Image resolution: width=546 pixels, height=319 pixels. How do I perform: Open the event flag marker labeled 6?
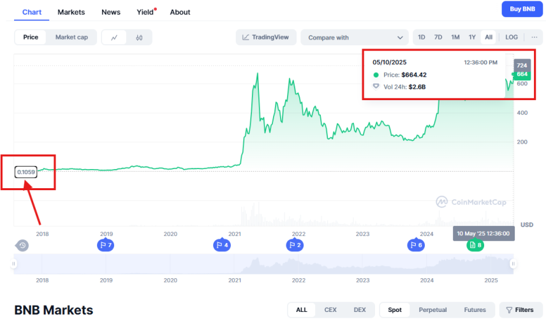pos(416,245)
